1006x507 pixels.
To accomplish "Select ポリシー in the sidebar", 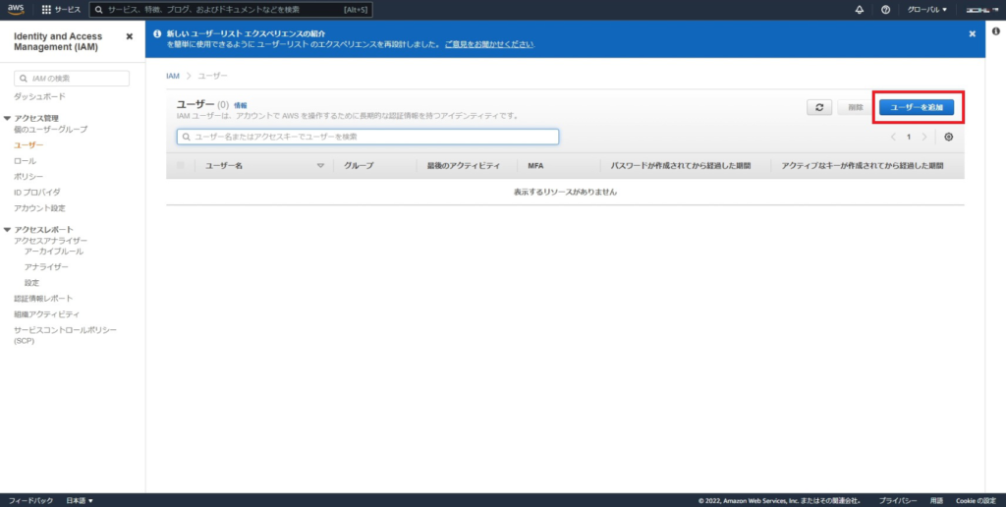I will tap(28, 176).
